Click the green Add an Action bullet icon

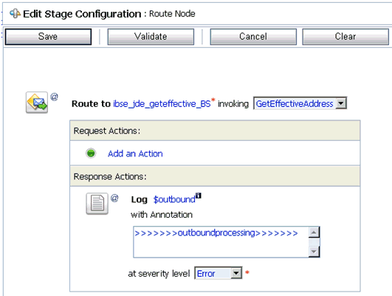pos(91,154)
